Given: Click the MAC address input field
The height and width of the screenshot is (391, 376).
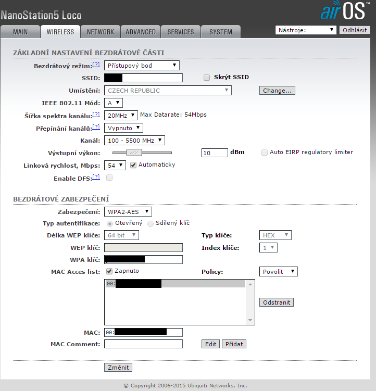Looking at the screenshot, I should (143, 332).
